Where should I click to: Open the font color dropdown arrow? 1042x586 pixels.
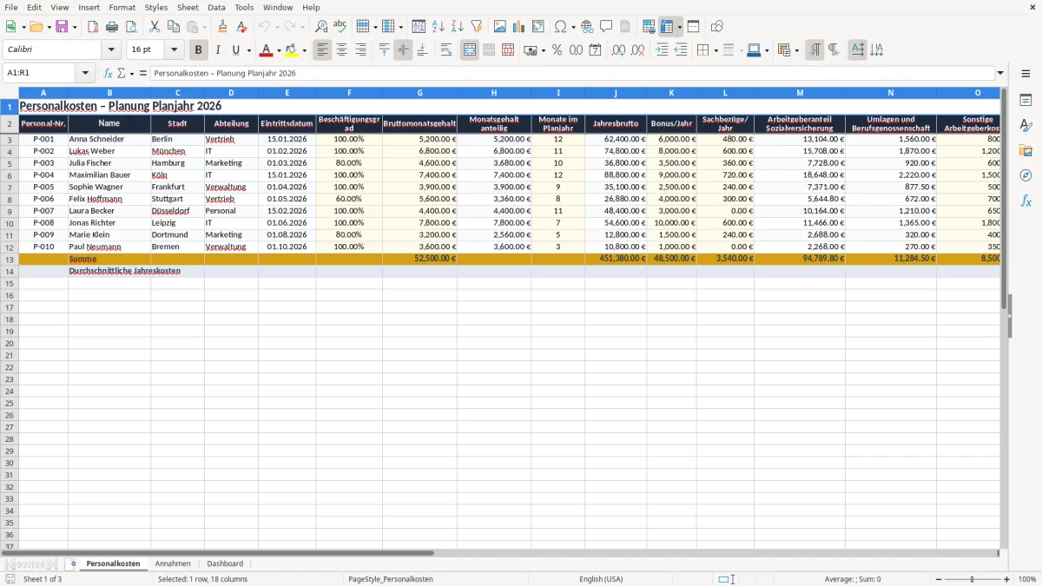tap(279, 50)
